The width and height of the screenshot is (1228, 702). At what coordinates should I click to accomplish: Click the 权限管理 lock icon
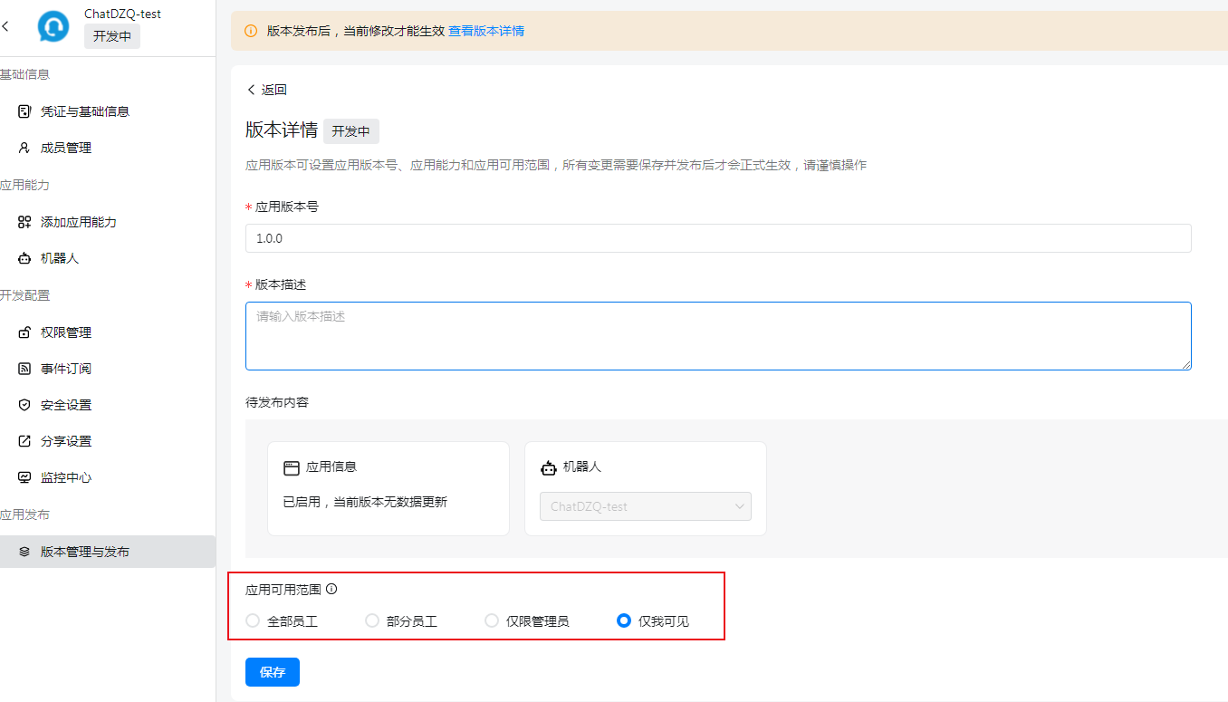24,332
